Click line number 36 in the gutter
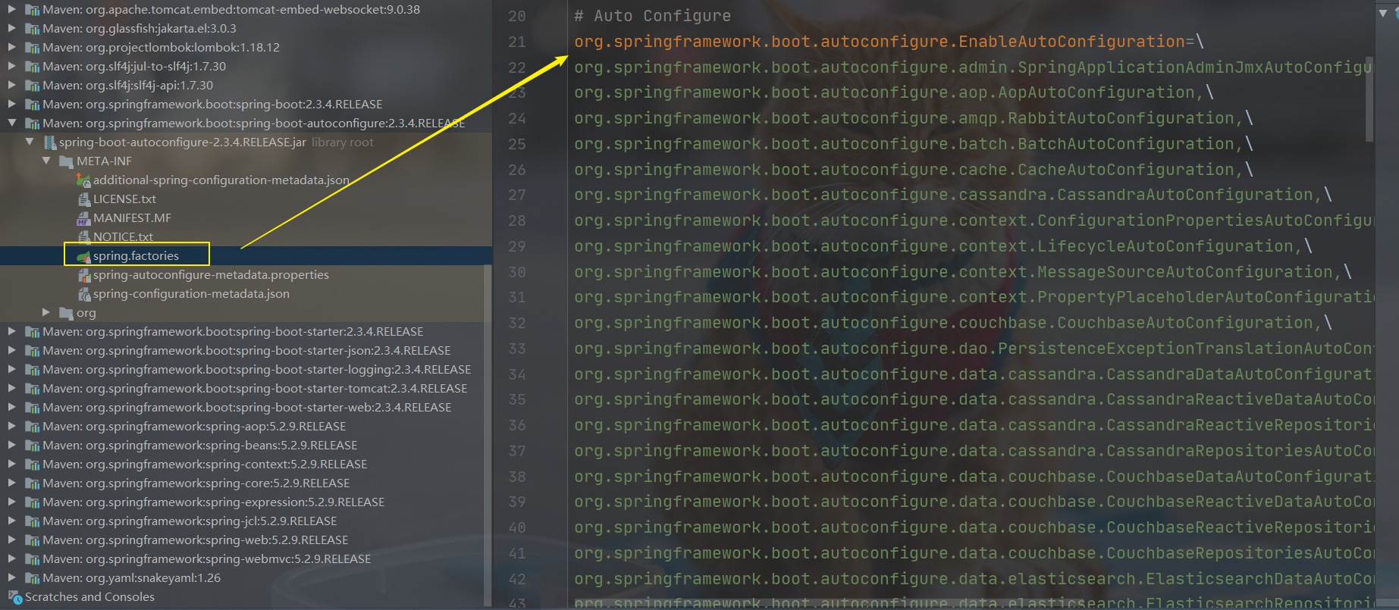Image resolution: width=1399 pixels, height=610 pixels. [x=517, y=426]
